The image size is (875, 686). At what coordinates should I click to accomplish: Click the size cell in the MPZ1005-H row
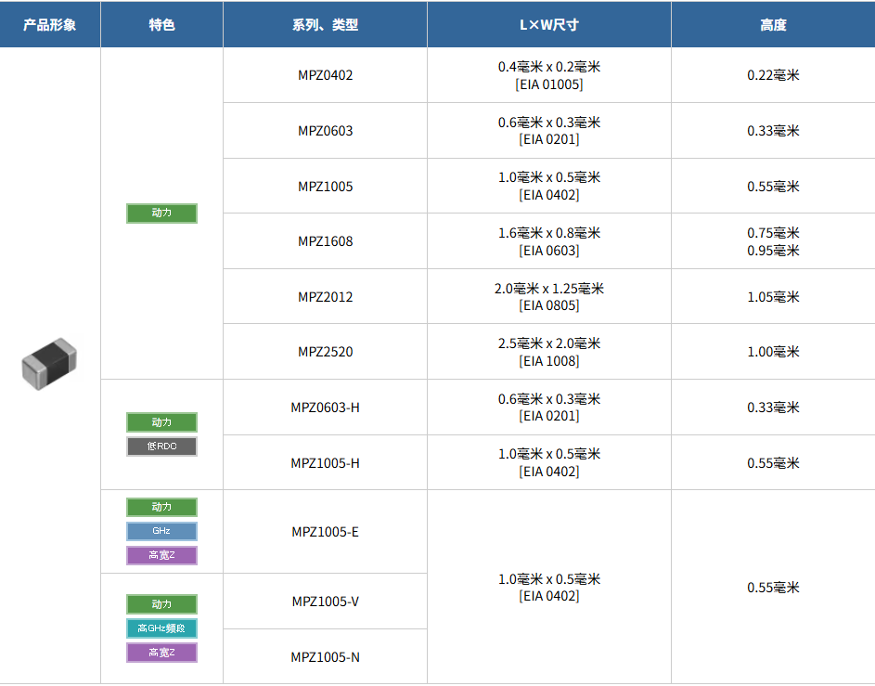[x=549, y=463]
